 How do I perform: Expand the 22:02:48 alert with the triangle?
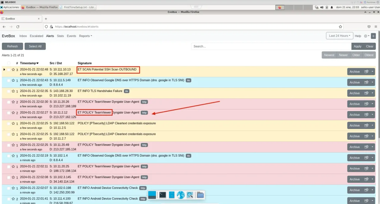click(x=4, y=70)
